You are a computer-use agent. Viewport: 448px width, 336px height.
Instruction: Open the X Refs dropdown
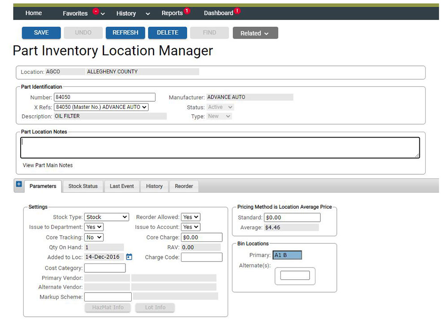pyautogui.click(x=101, y=107)
